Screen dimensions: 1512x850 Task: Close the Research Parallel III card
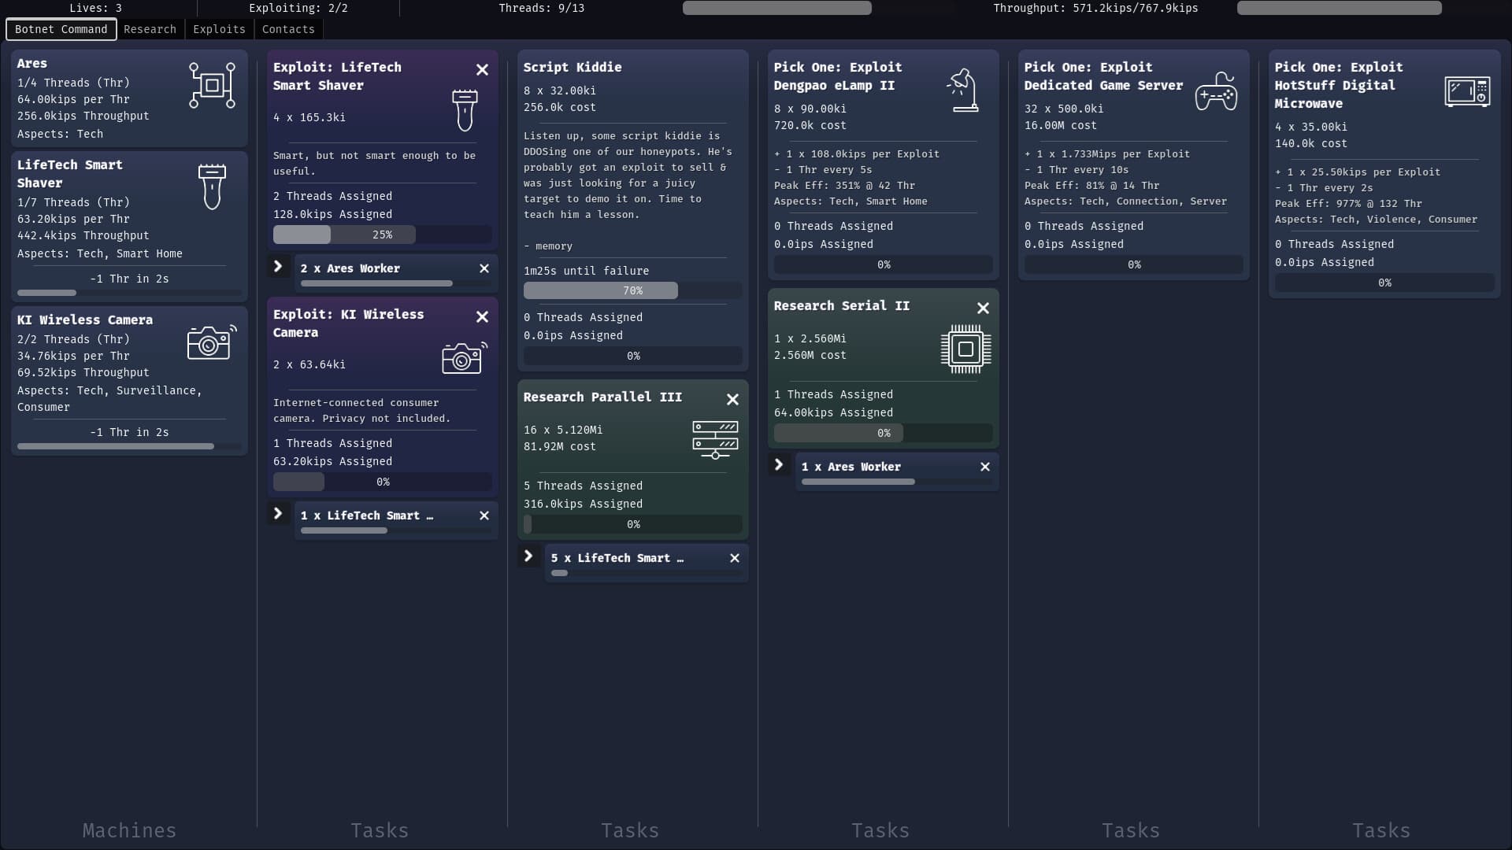[x=732, y=399]
